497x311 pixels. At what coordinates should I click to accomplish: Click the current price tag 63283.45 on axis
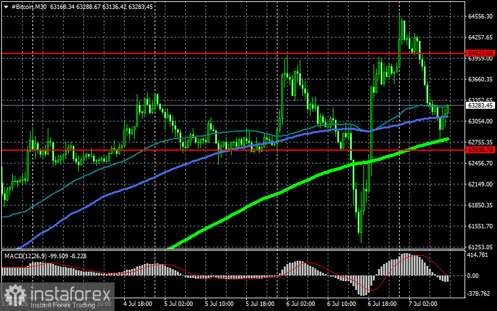[x=480, y=105]
